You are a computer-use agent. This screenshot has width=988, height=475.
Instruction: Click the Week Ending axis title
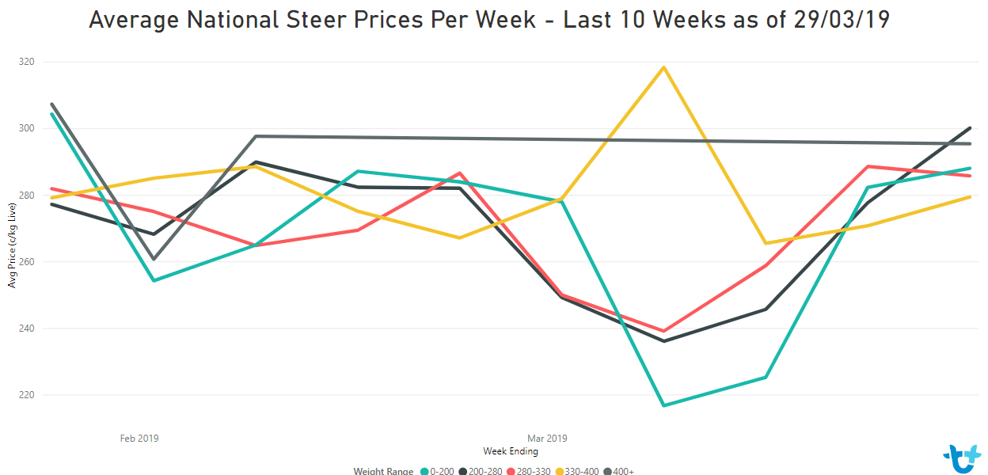coord(511,451)
